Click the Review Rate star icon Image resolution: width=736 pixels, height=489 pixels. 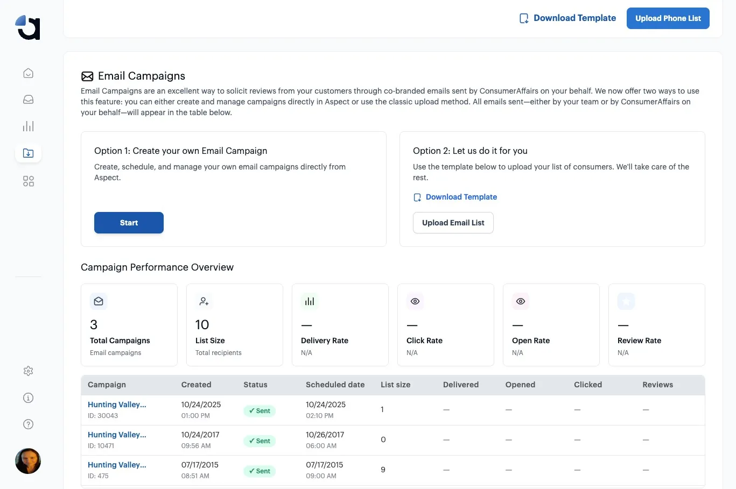(x=626, y=301)
